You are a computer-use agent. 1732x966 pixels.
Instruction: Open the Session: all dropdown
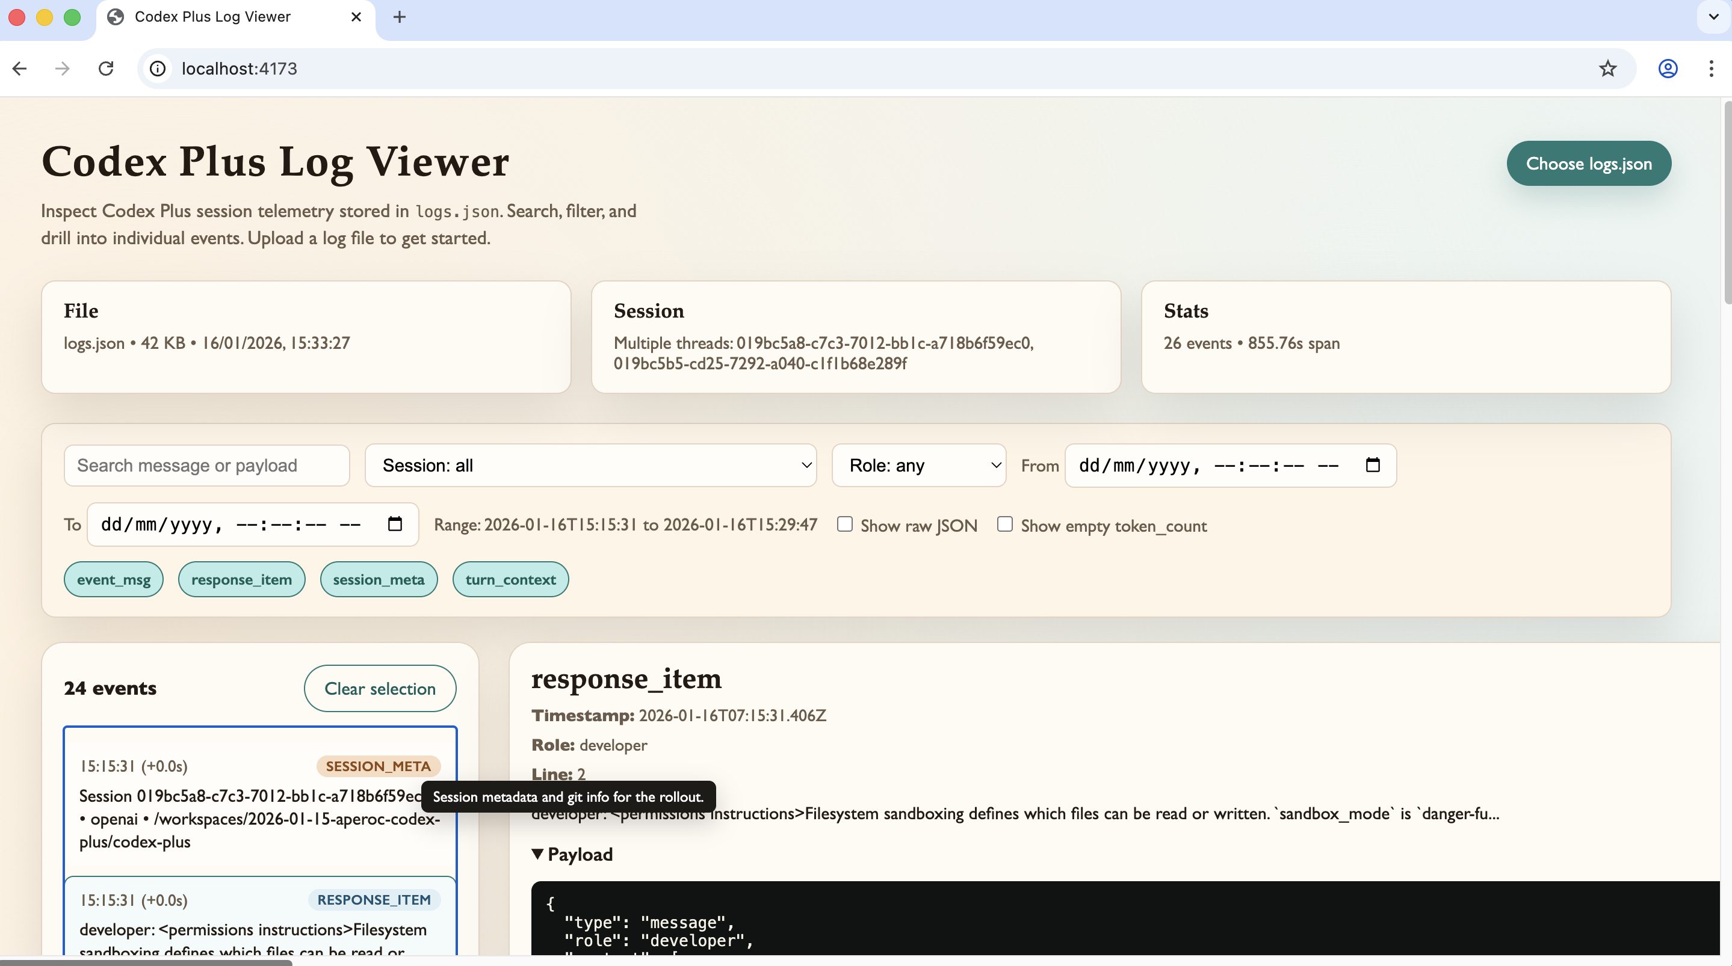(x=590, y=465)
